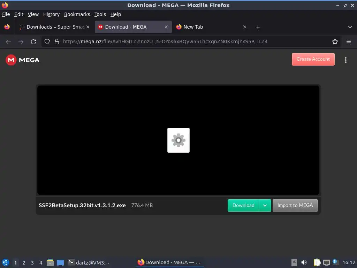
Task: Switch to workspace 3
Action: [x=32, y=263]
